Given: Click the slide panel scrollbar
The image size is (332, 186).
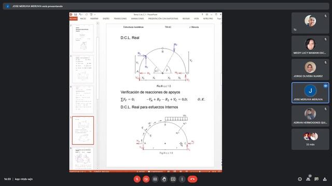Looking at the screenshot, I should (98, 68).
